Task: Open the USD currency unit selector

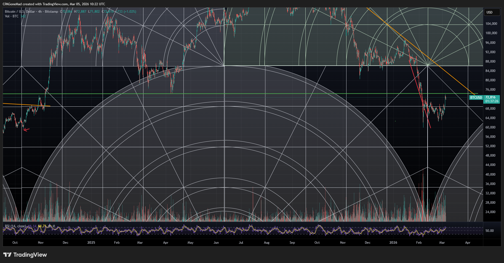Action: click(x=492, y=12)
